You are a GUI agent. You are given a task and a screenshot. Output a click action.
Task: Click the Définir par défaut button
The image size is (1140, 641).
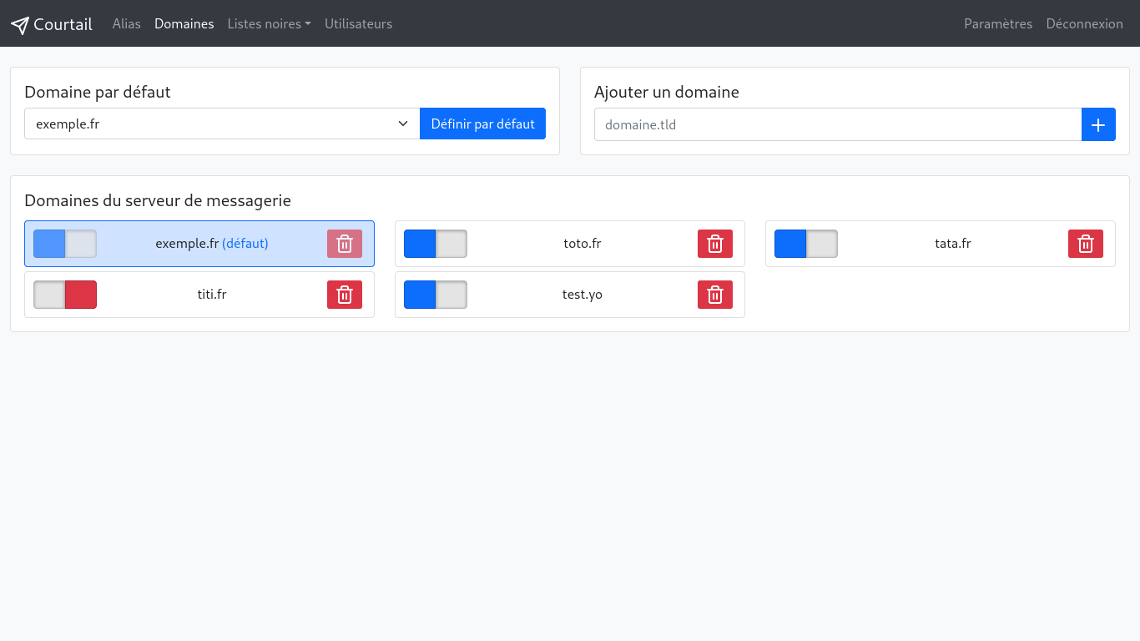pos(482,124)
